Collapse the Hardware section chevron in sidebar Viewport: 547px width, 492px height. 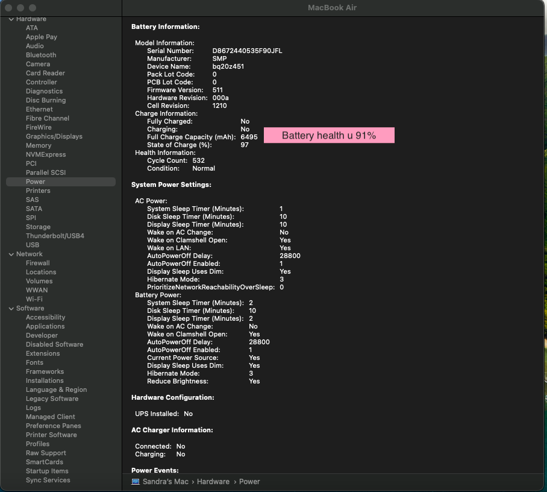tap(11, 19)
